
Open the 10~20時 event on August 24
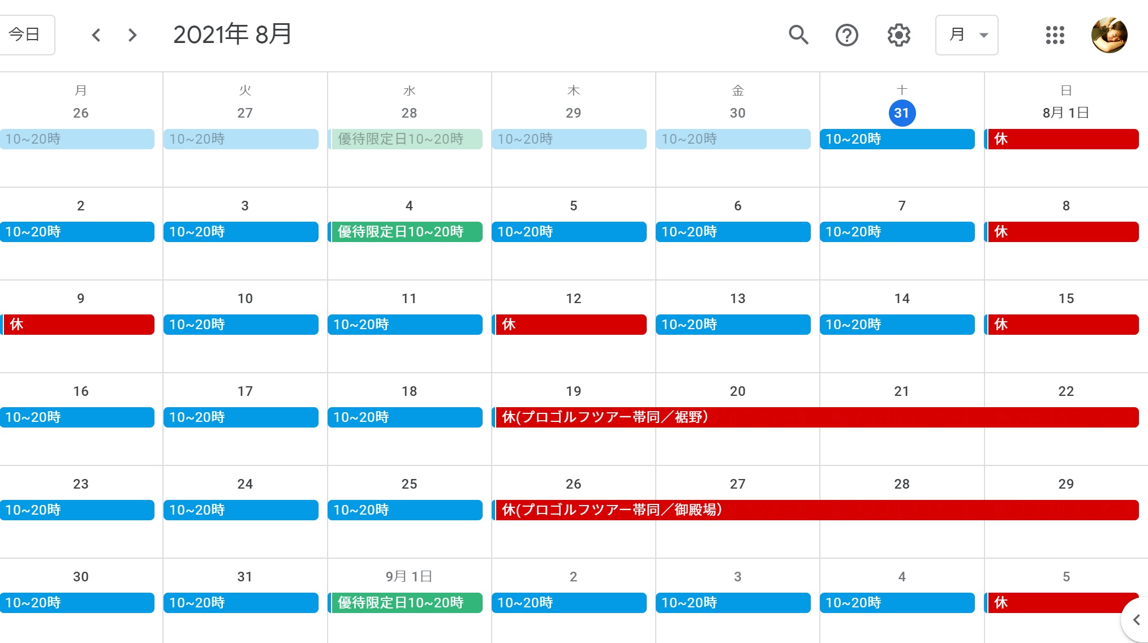coord(241,510)
